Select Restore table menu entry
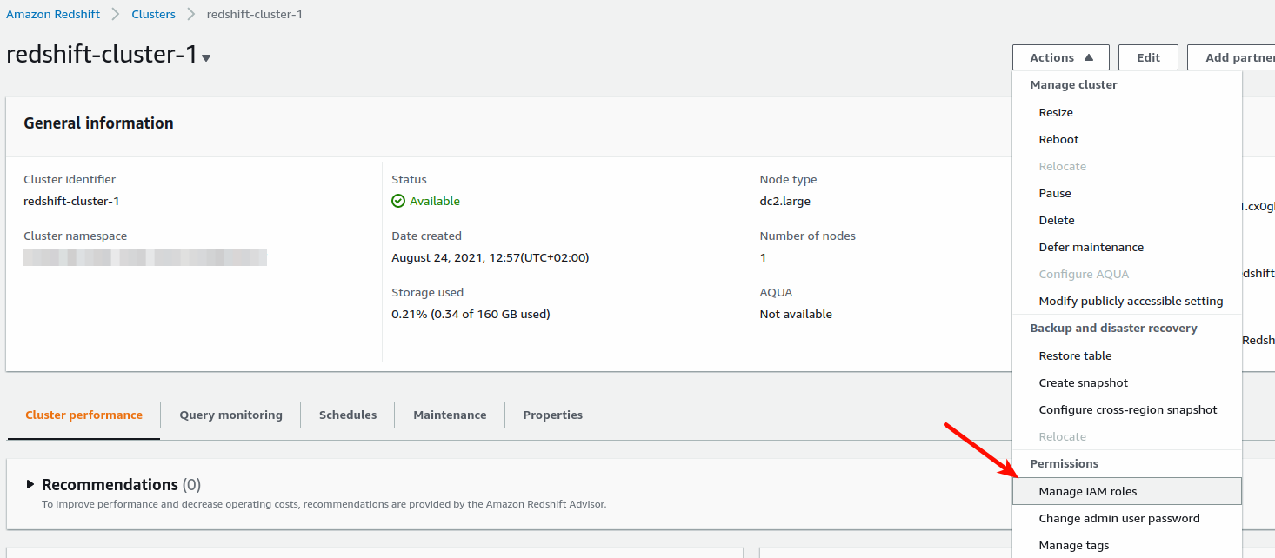Viewport: 1275px width, 558px height. point(1075,355)
